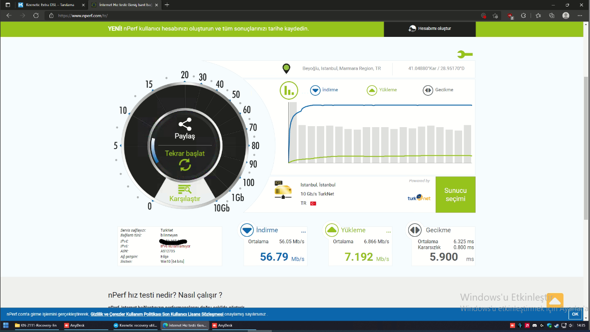Open Edge Settings and more menu
Viewport: 590px width, 332px height.
click(x=580, y=15)
